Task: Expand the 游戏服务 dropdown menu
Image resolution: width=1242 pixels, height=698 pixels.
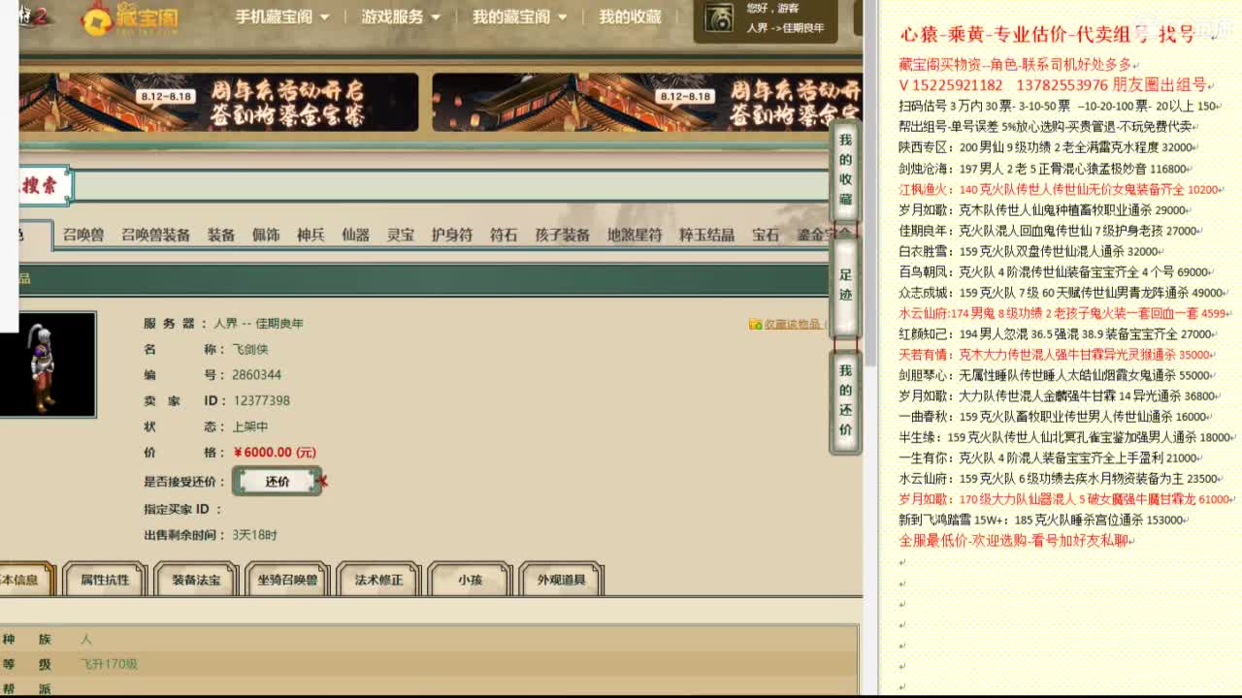Action: click(x=401, y=16)
